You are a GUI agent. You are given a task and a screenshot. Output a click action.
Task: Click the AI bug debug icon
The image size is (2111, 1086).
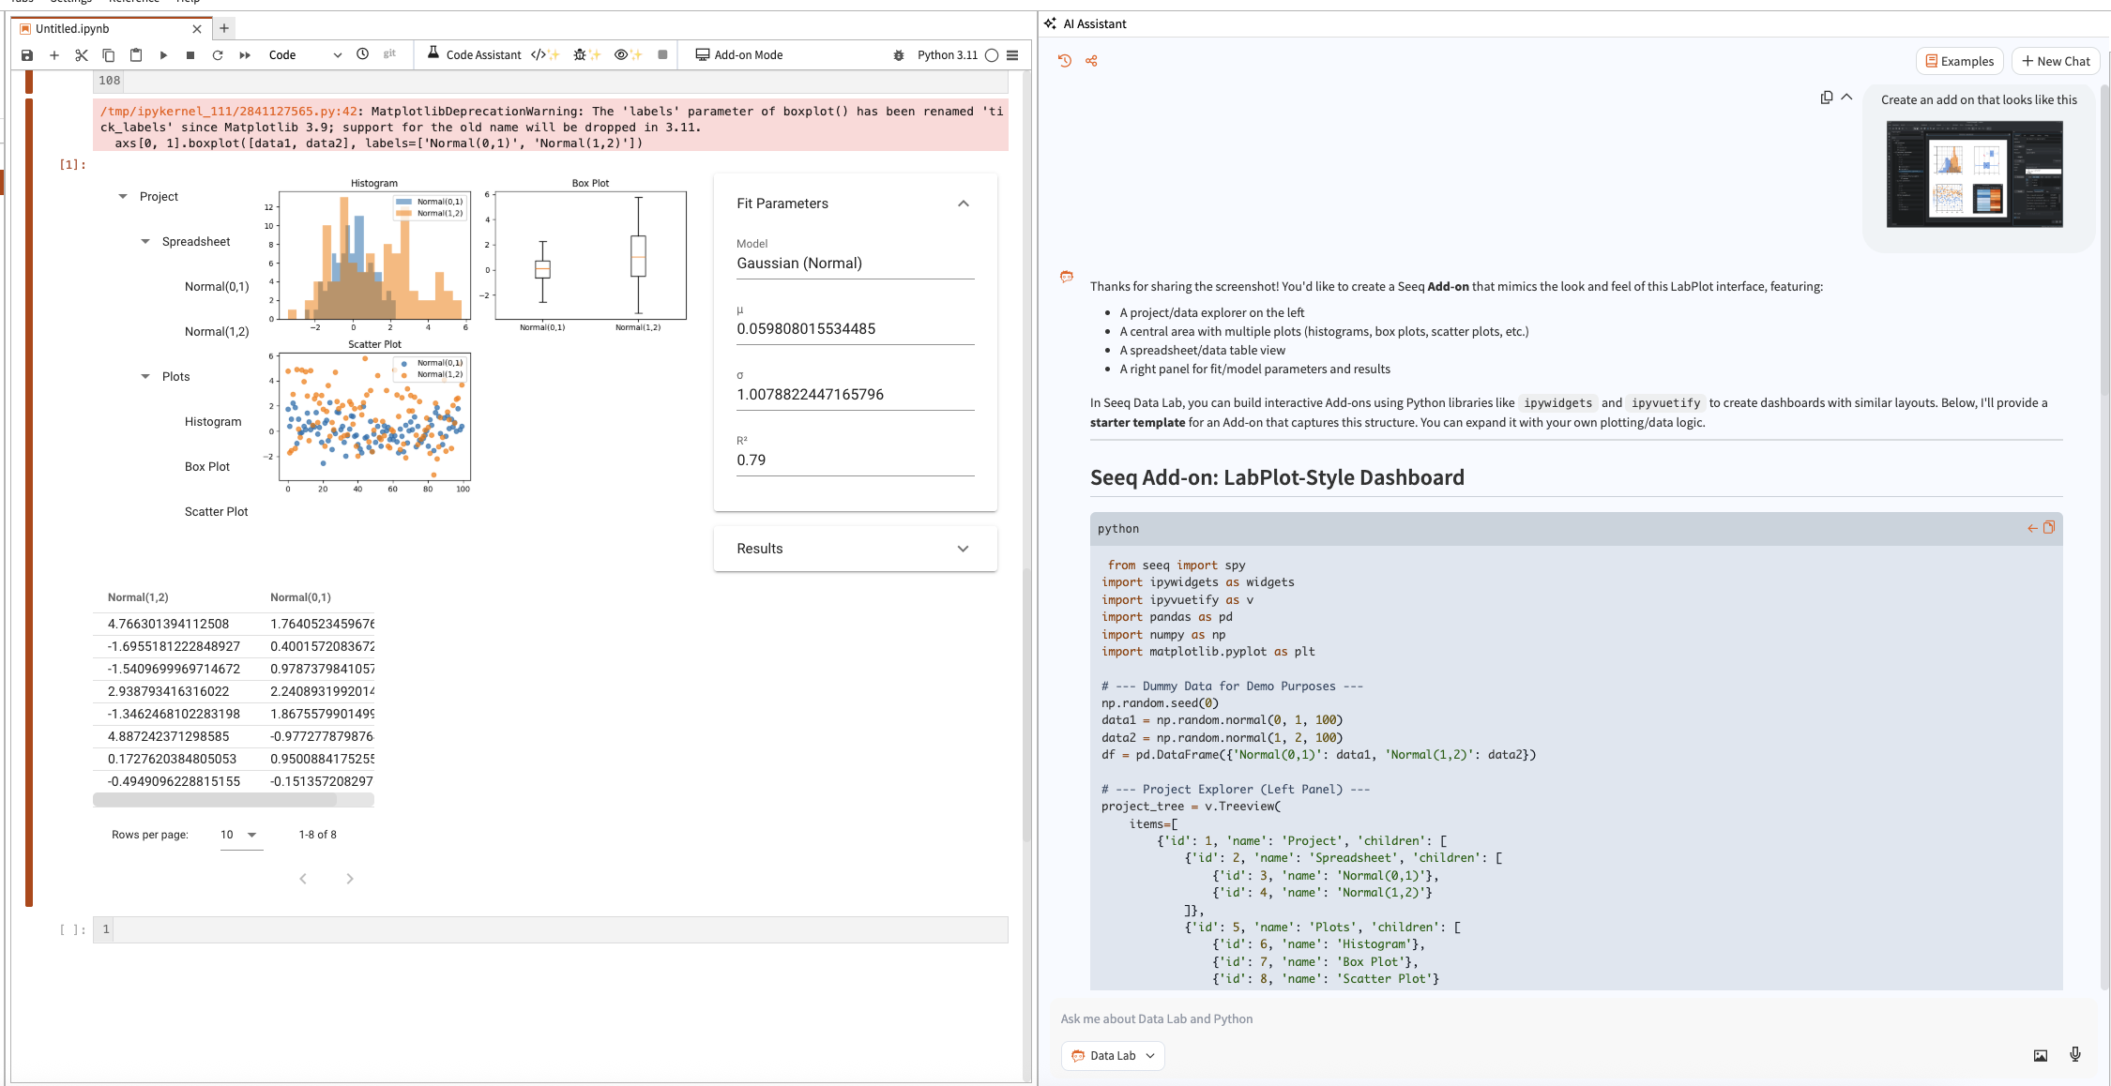[585, 55]
